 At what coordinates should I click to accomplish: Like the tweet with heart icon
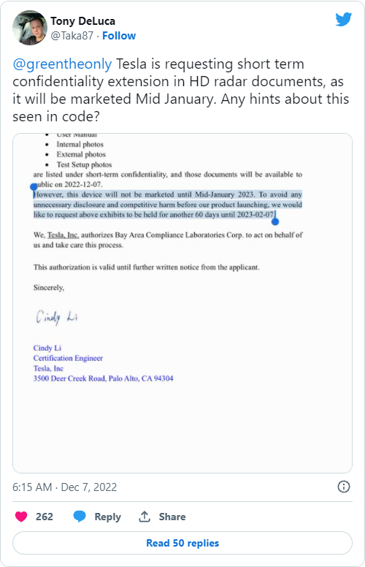21,517
